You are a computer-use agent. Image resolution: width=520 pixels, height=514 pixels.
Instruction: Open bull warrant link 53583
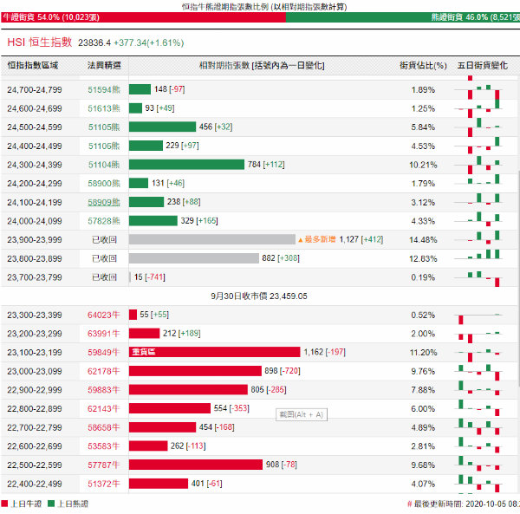click(x=103, y=446)
